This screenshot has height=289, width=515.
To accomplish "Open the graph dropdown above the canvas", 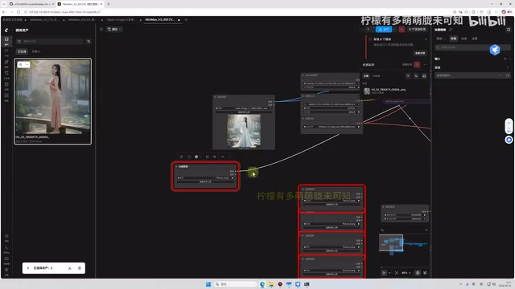I will pos(114,29).
